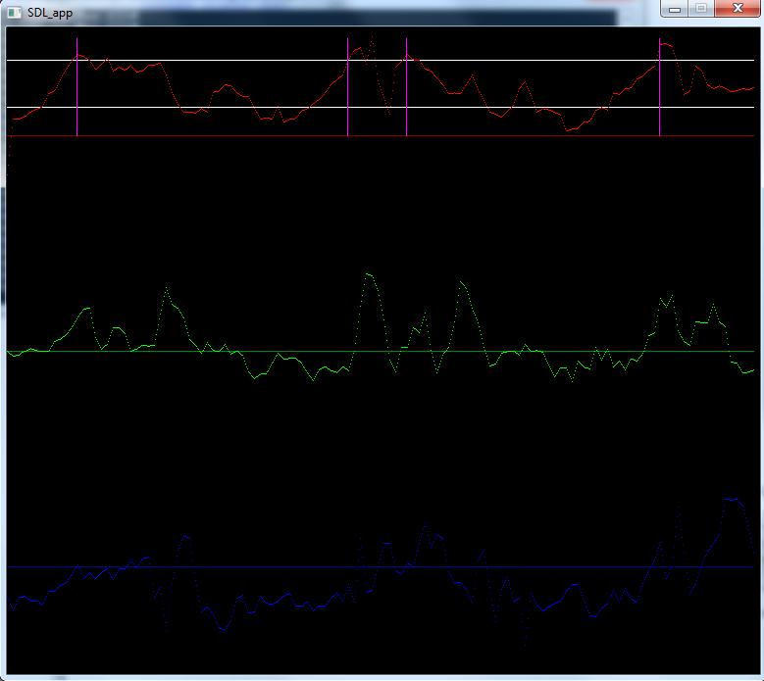The image size is (764, 681).
Task: Click the SDL_app window icon in the title bar
Action: pos(14,13)
